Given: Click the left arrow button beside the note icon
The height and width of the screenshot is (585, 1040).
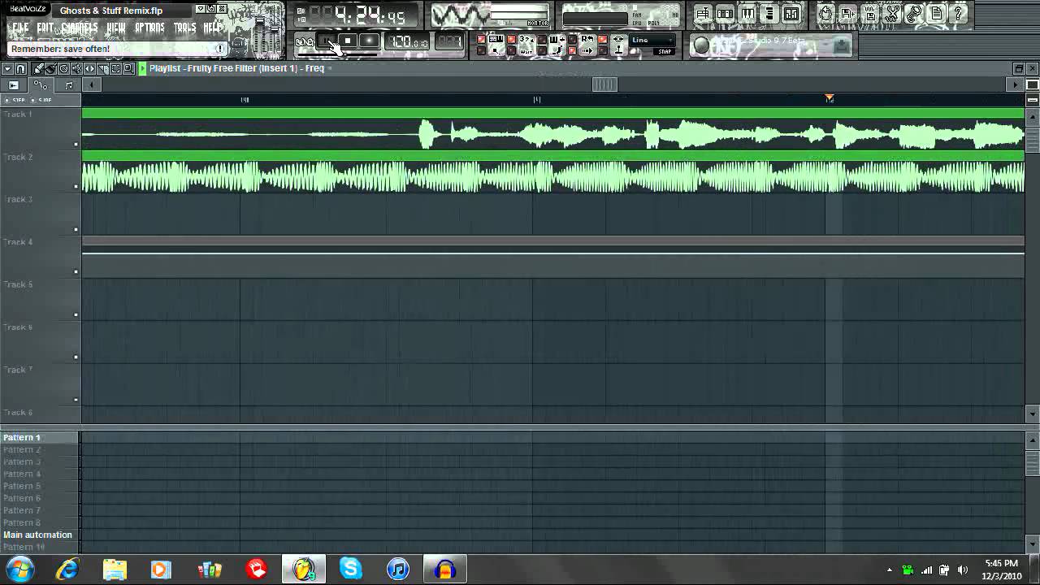Looking at the screenshot, I should click(92, 85).
